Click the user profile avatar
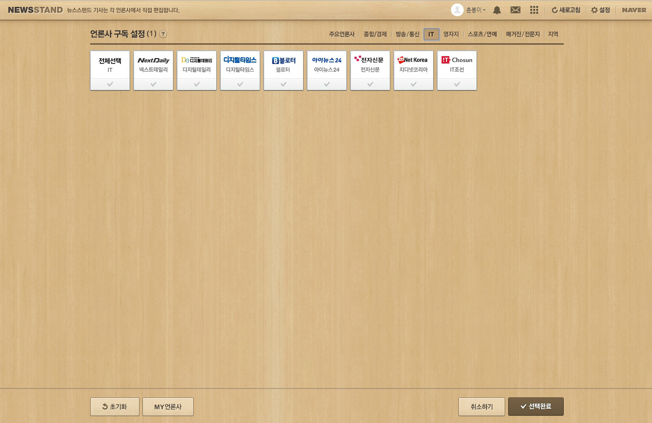The height and width of the screenshot is (423, 652). click(457, 10)
